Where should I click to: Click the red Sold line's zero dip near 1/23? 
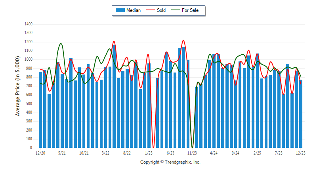click(153, 147)
